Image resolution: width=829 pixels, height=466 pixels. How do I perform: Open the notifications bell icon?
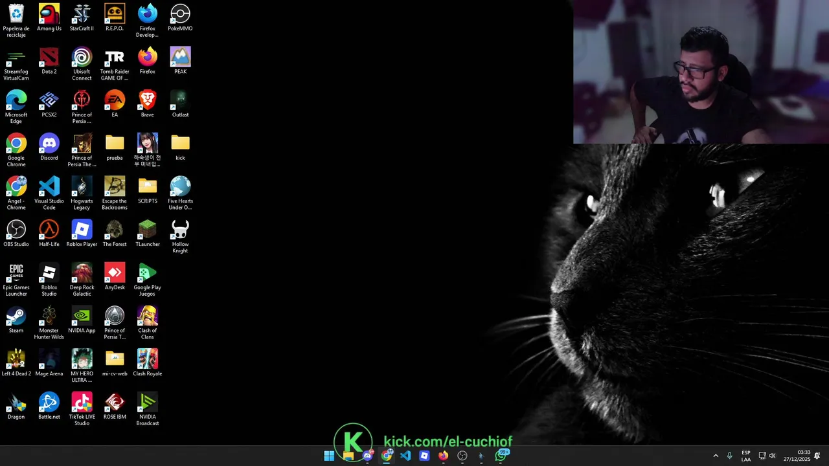[x=817, y=456]
